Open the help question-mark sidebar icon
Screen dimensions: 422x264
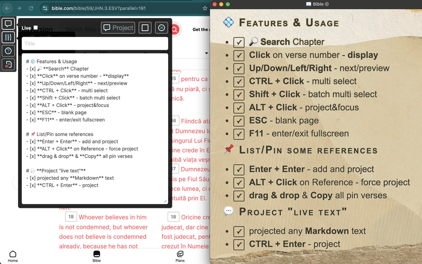[8, 51]
